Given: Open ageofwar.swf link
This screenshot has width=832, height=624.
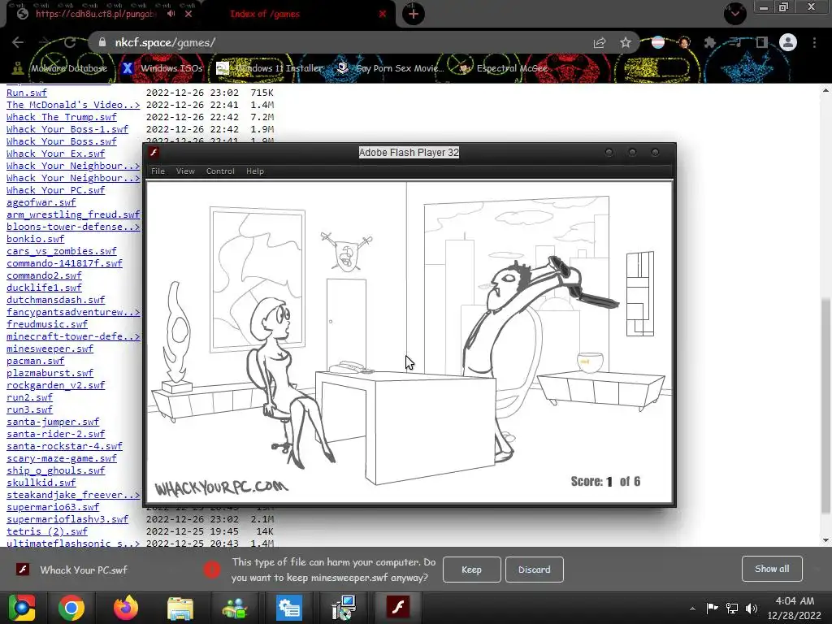Looking at the screenshot, I should tap(41, 202).
